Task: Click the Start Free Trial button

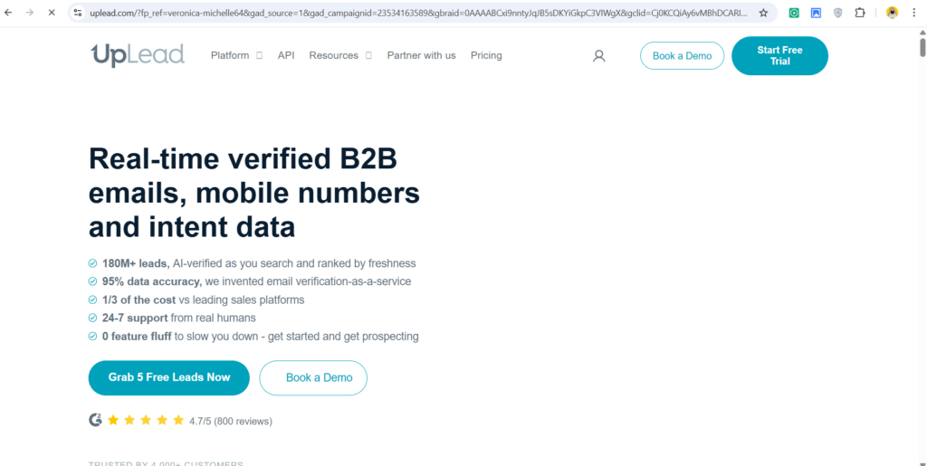Action: coord(779,56)
